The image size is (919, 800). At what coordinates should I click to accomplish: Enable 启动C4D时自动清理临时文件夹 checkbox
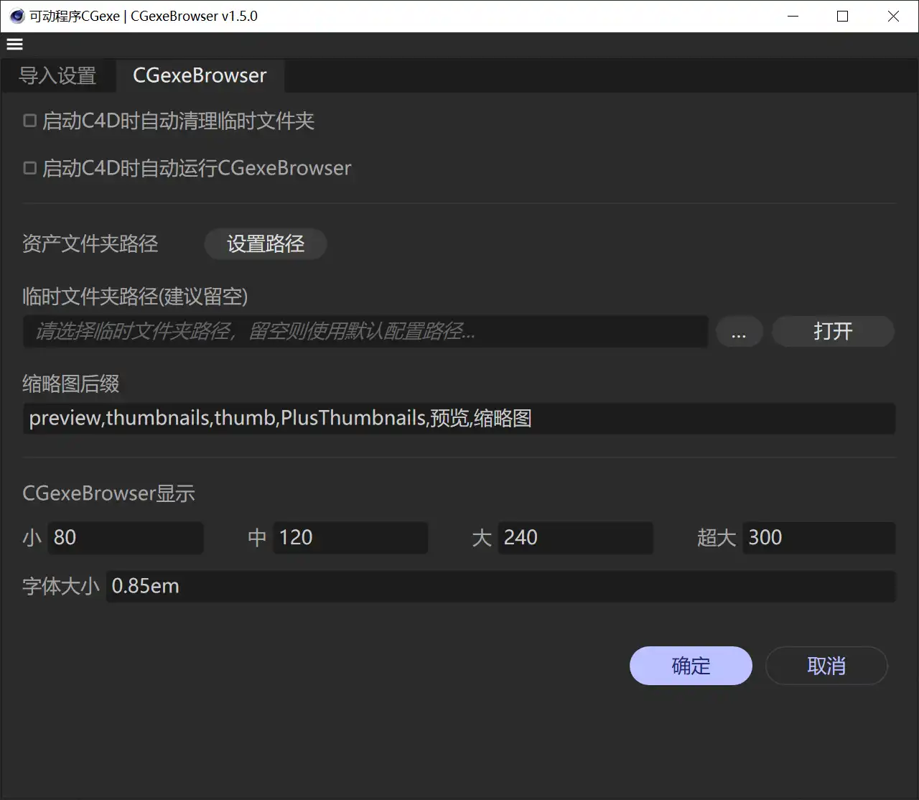tap(30, 121)
